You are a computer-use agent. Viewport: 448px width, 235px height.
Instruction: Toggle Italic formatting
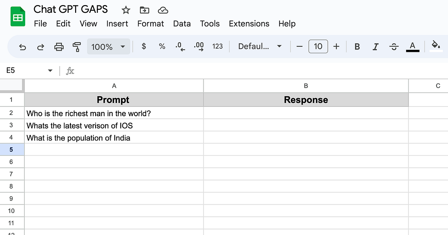click(375, 46)
